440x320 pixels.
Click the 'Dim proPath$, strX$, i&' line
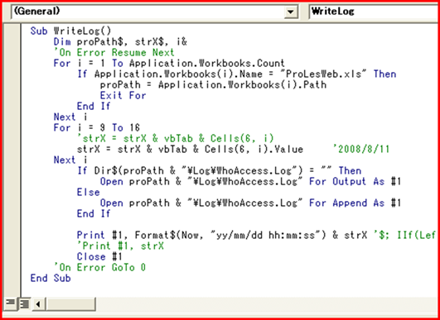pyautogui.click(x=121, y=42)
